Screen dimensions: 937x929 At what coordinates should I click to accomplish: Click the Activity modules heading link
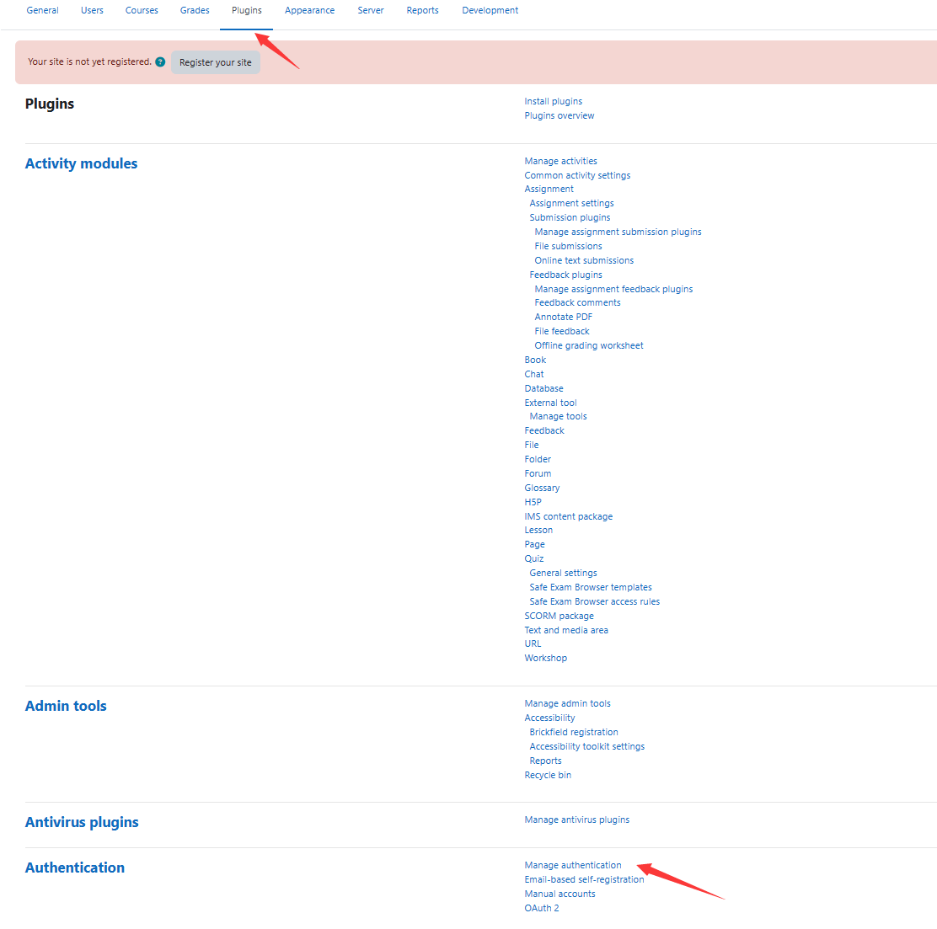[81, 164]
